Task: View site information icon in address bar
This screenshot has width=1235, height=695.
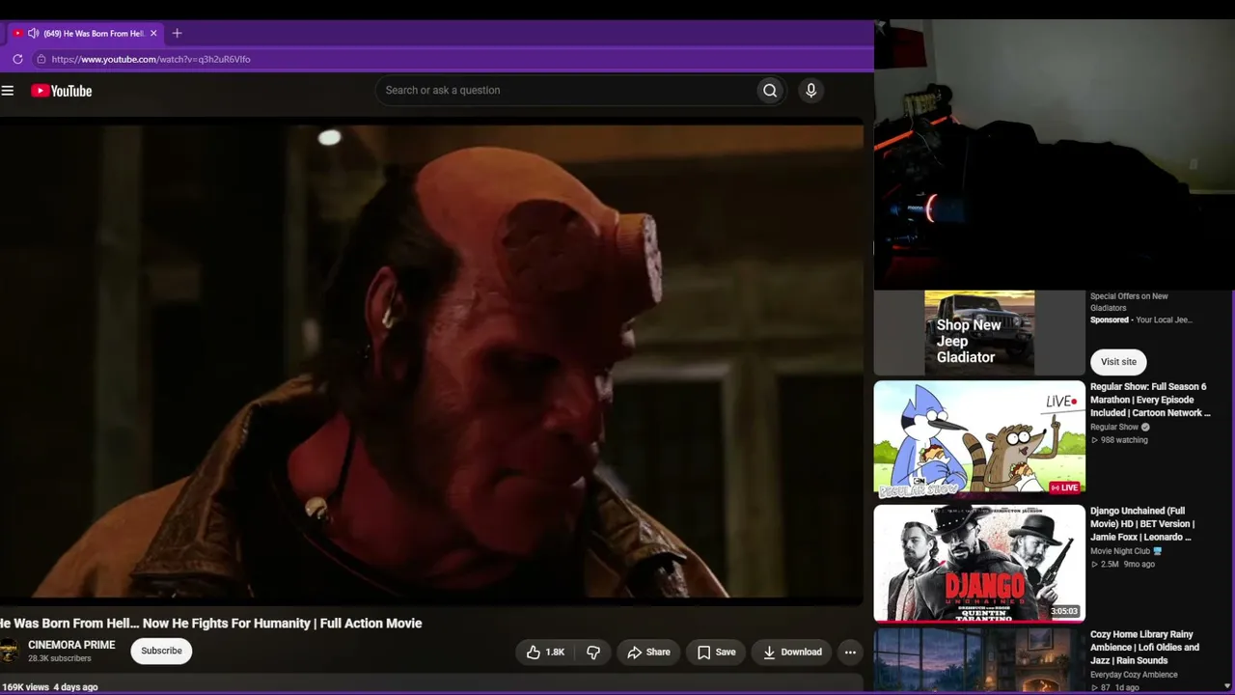Action: (41, 59)
